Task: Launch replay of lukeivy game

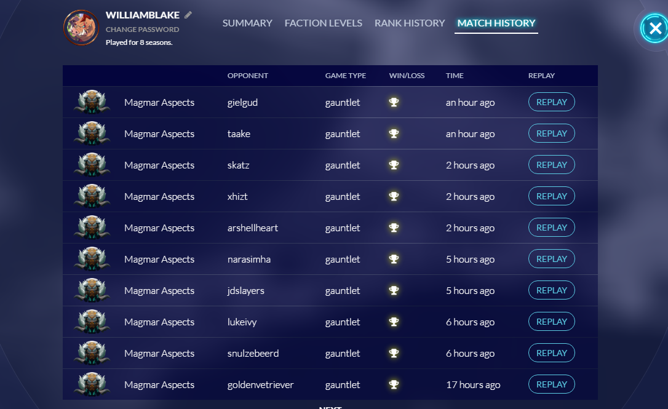Action: [552, 322]
